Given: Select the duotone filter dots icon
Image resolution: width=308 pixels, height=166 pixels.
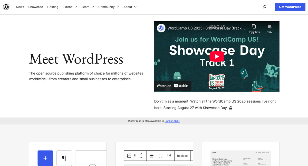Looking at the screenshot, I should (x=169, y=155).
